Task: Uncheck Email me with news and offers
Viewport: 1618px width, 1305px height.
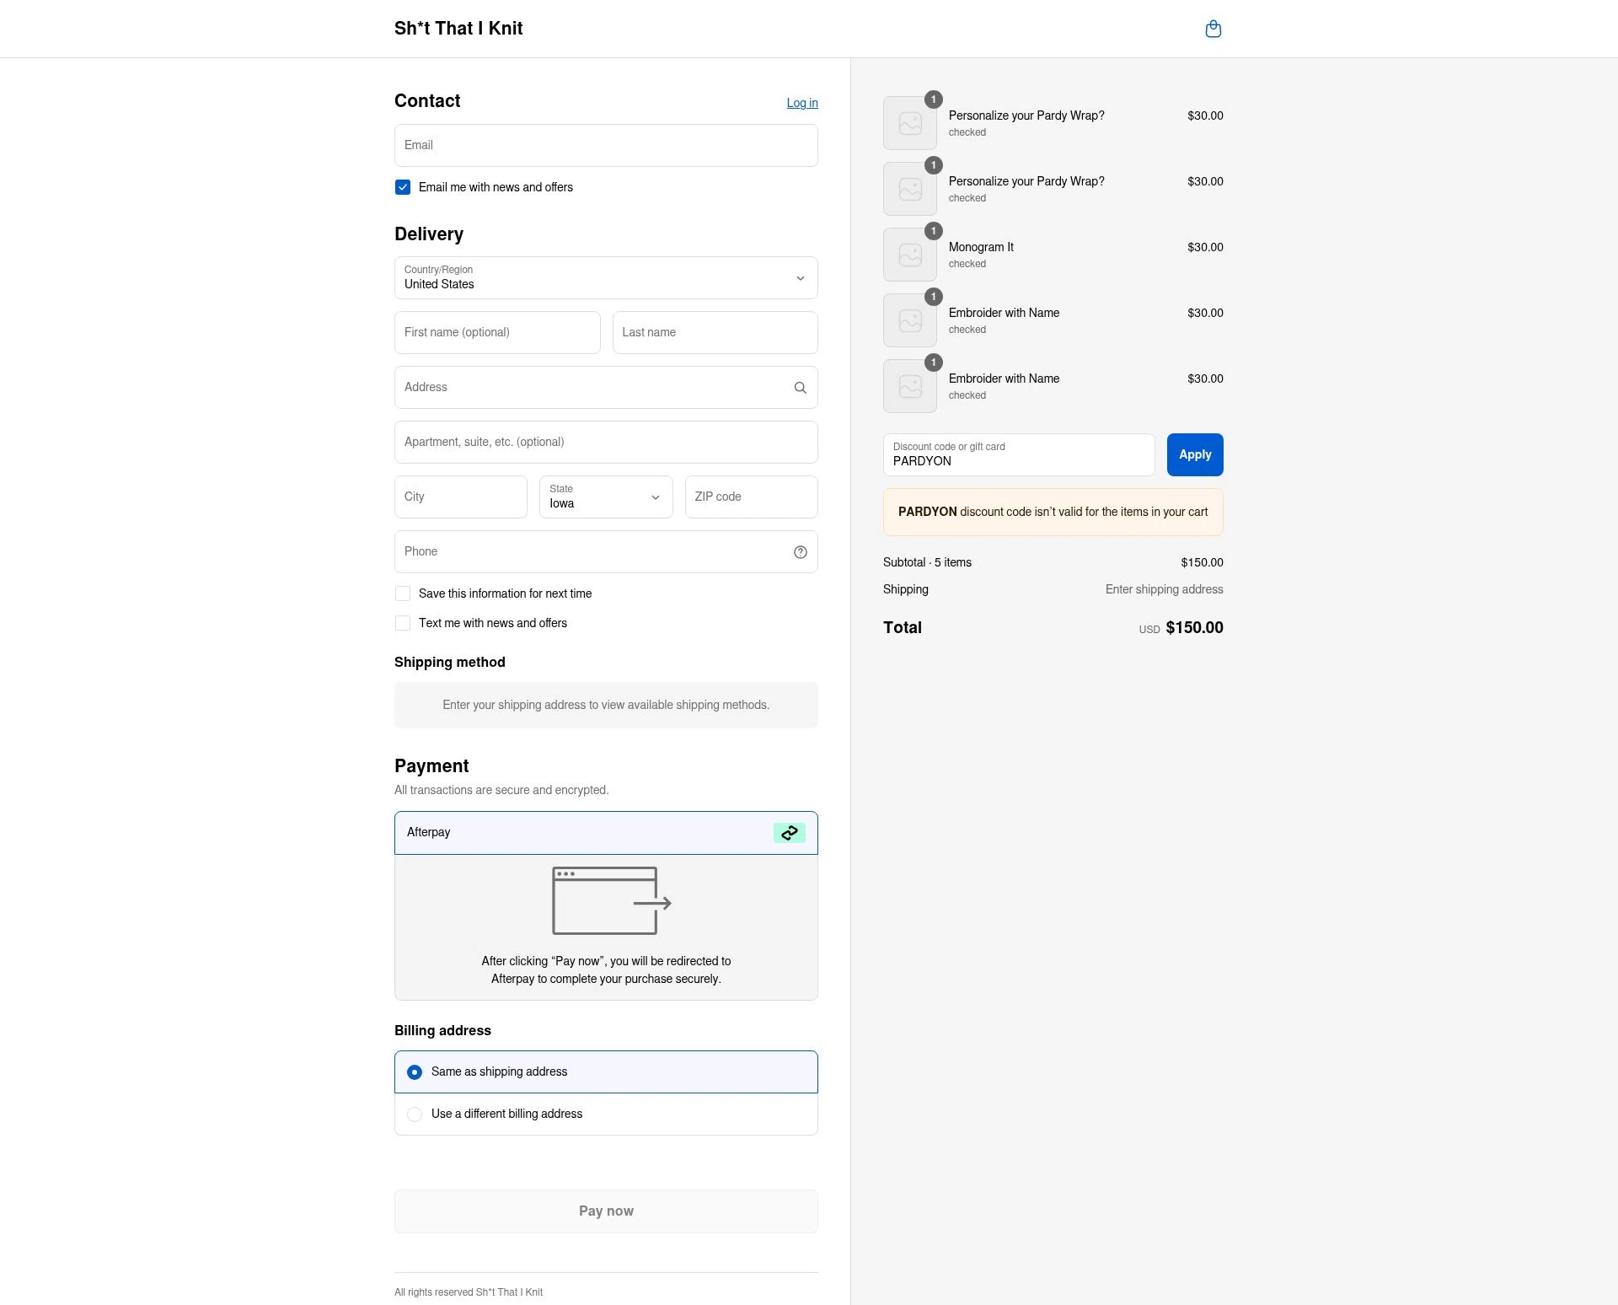Action: (x=403, y=187)
